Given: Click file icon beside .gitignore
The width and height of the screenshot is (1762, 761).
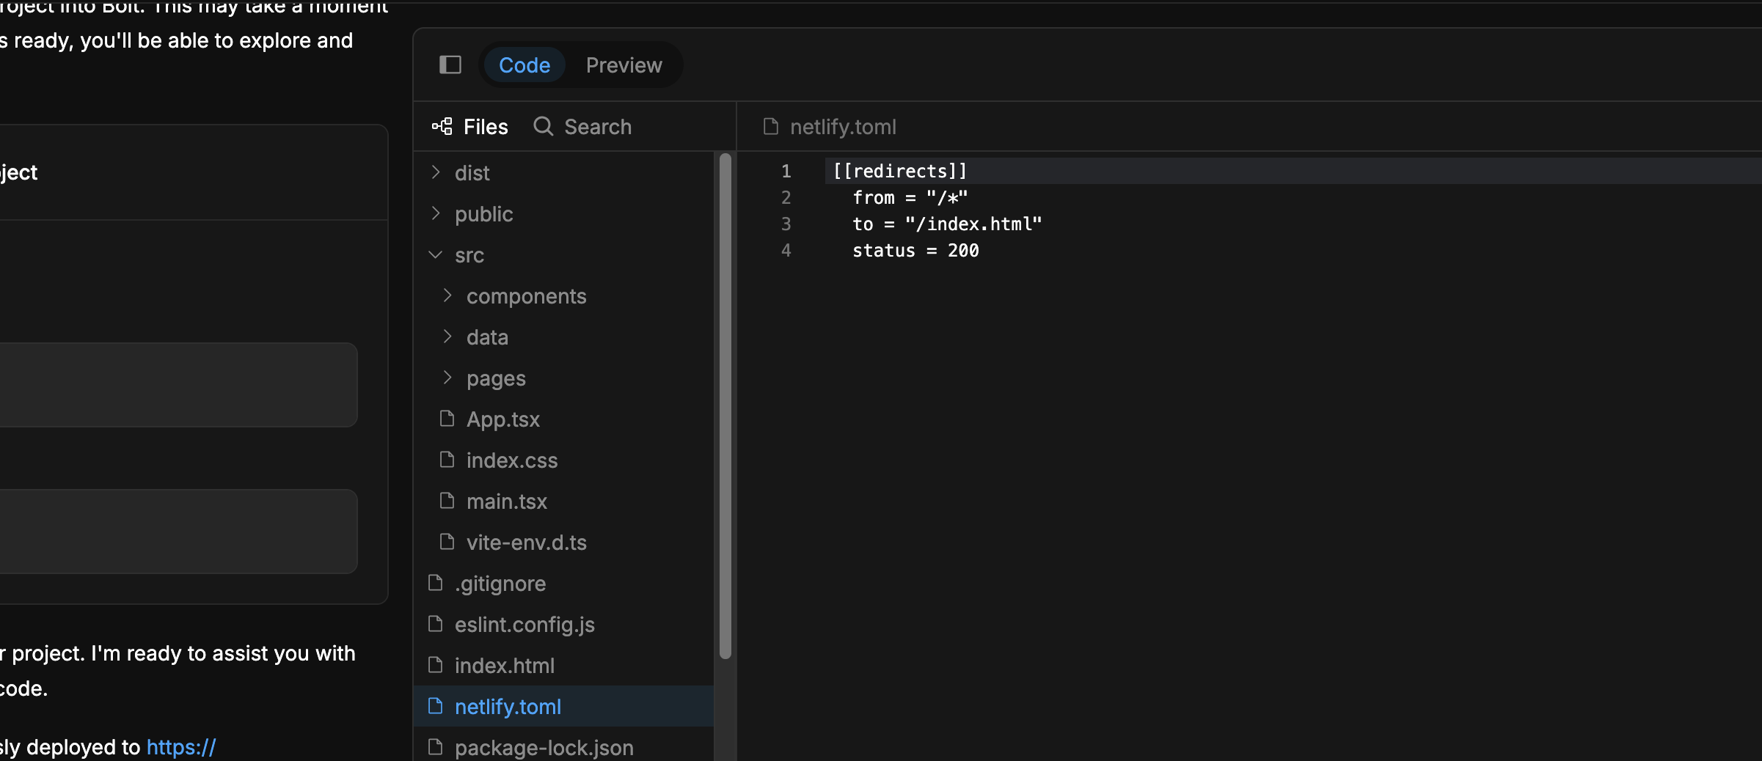Looking at the screenshot, I should (435, 583).
